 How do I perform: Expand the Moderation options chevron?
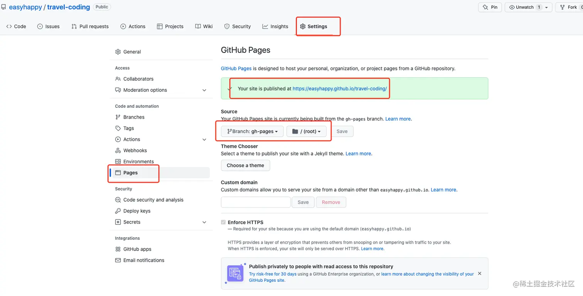tap(204, 90)
